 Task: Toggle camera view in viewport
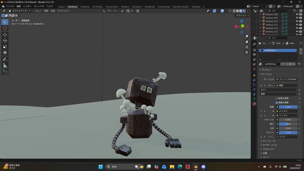[247, 47]
